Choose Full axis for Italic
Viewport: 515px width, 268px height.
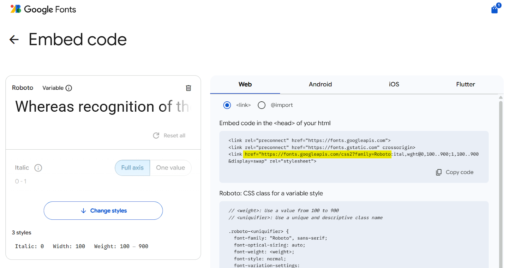133,168
